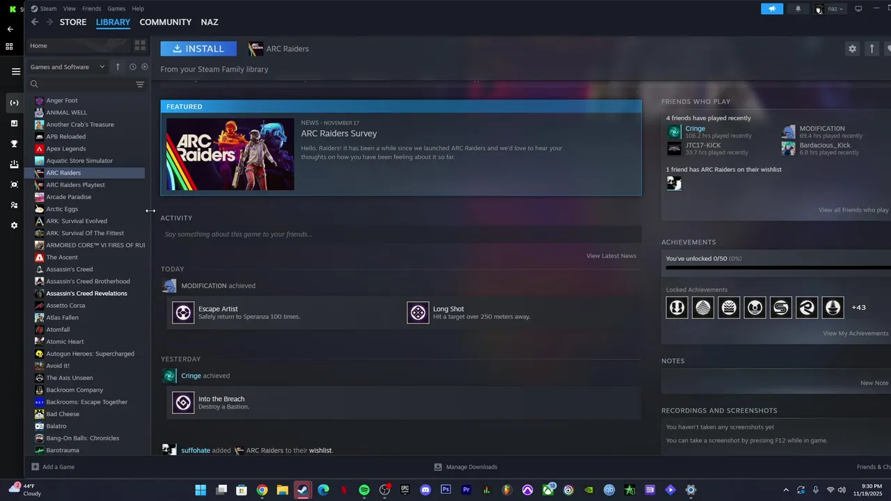The image size is (891, 501).
Task: Click the blue INSTALL button
Action: 198,49
